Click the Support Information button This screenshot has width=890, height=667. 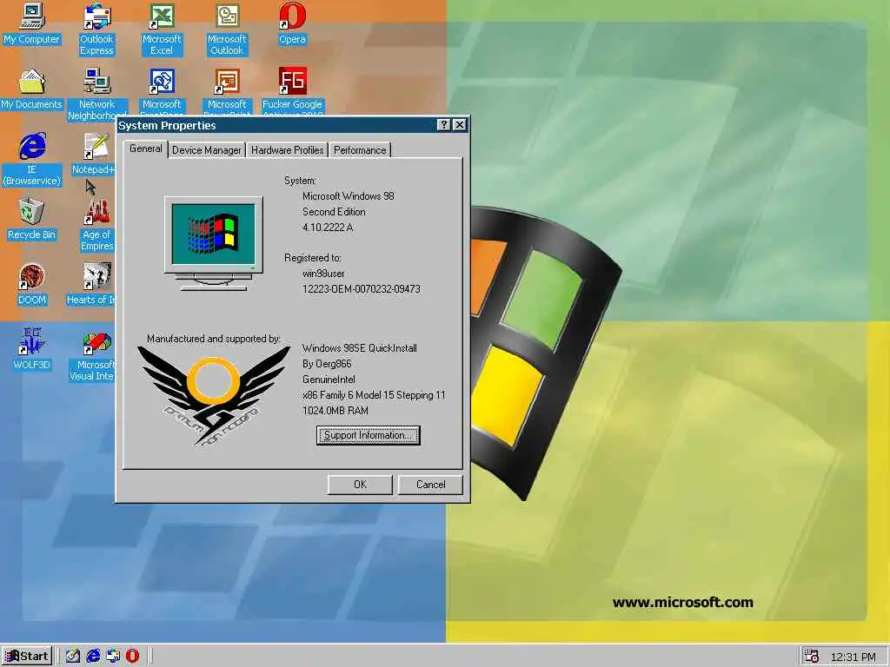click(368, 435)
